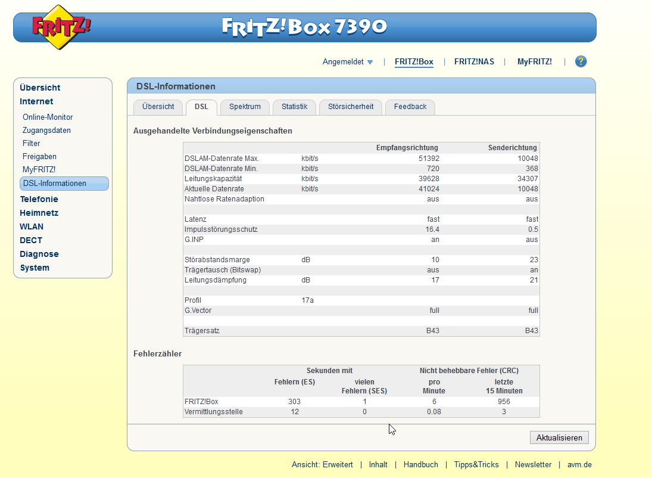Open Zugangsdaten in the sidebar
Viewport: 652px width, 478px height.
[x=46, y=130]
